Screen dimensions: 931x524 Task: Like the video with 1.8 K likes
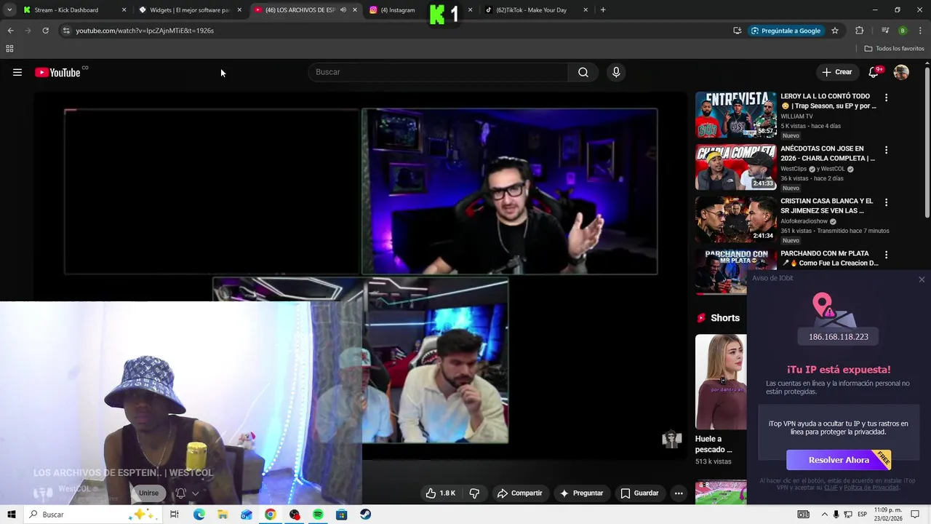441,493
